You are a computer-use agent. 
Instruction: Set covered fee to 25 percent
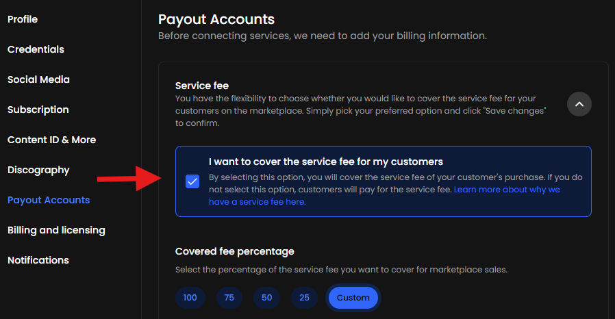click(x=304, y=298)
